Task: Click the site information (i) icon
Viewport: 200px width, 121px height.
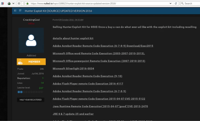Action: coord(24,3)
